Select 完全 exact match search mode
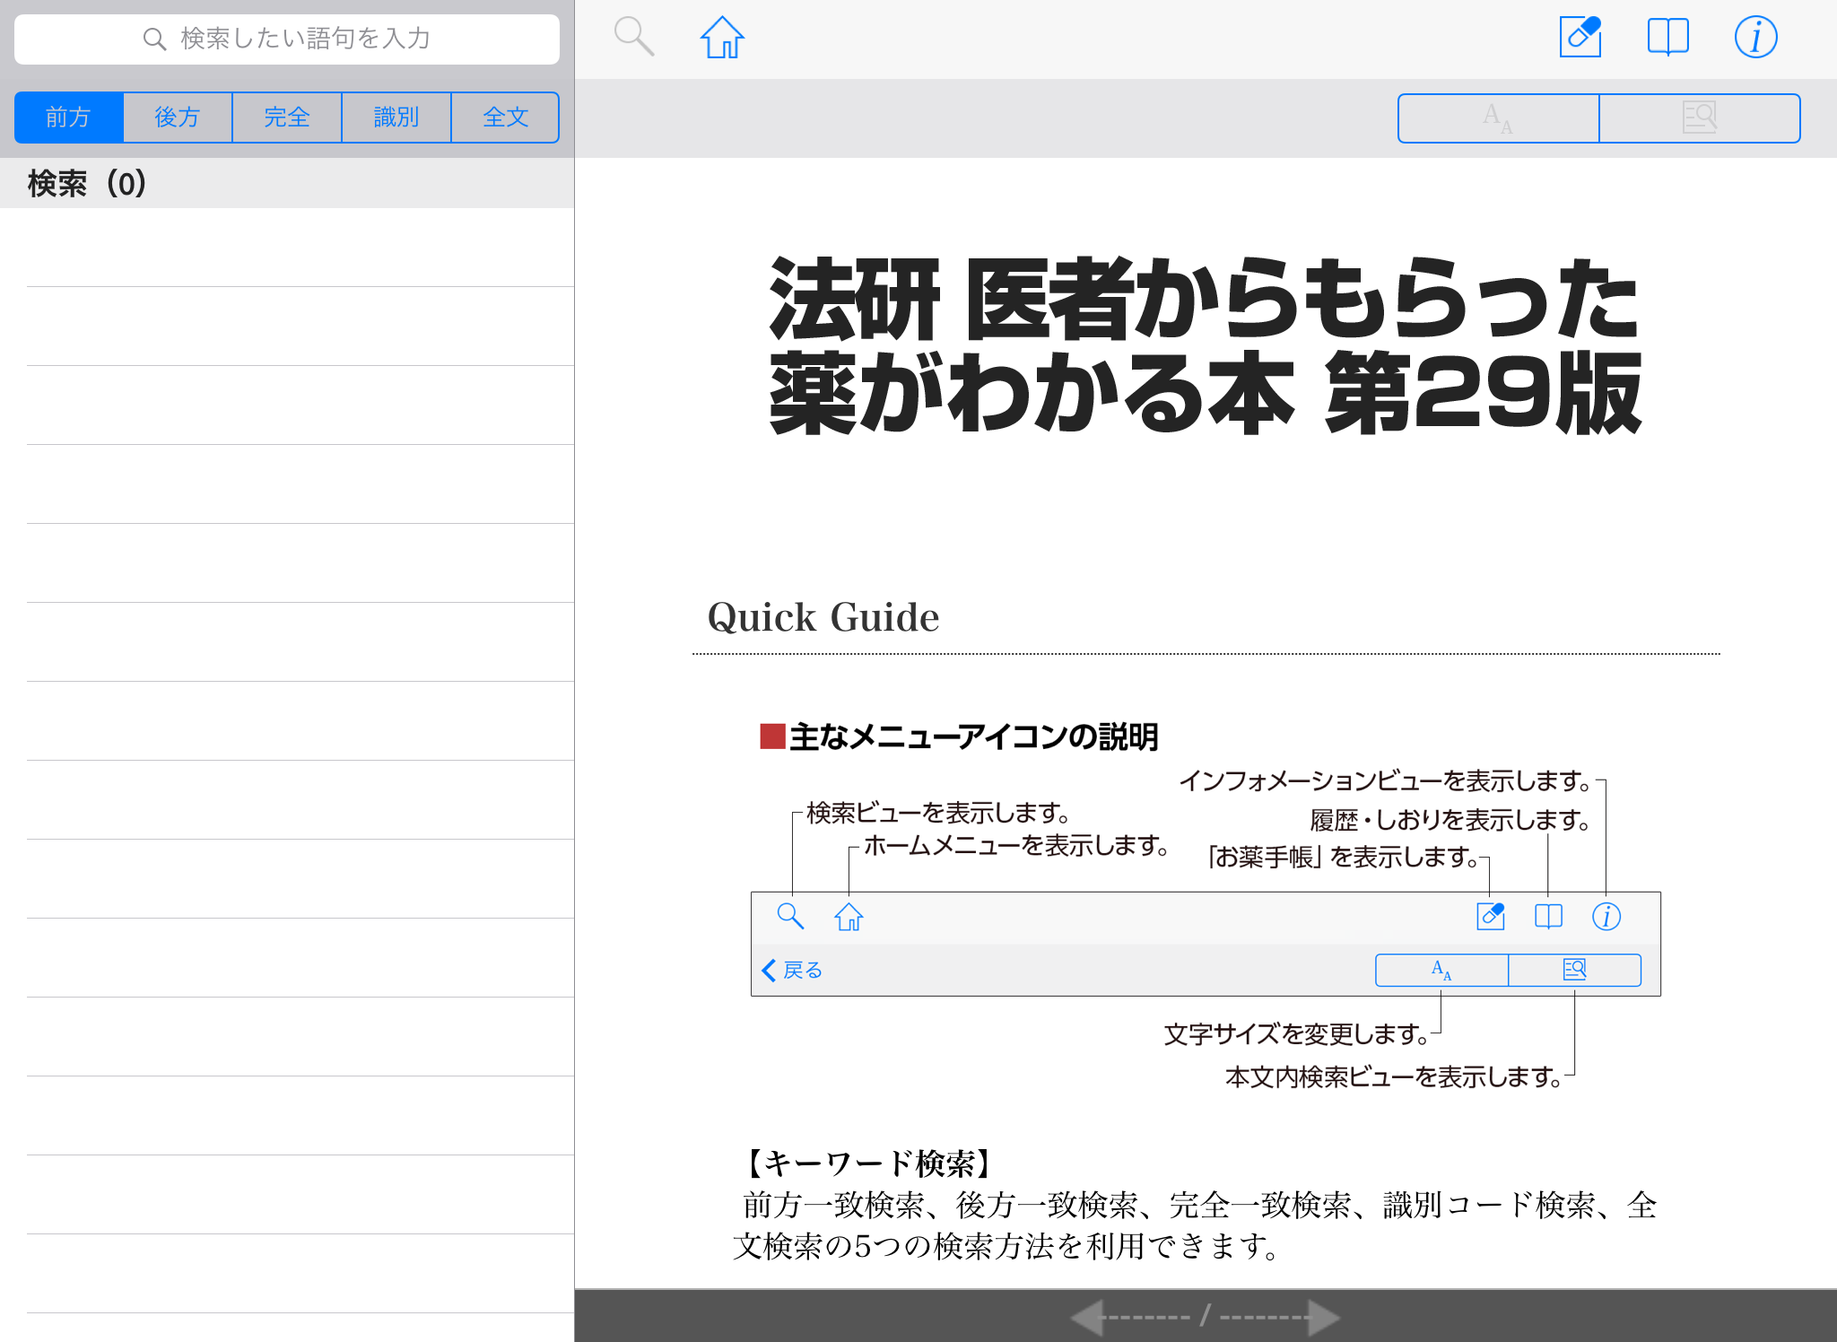The width and height of the screenshot is (1837, 1342). (287, 118)
